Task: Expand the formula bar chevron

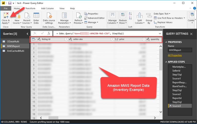Action: (x=160, y=33)
